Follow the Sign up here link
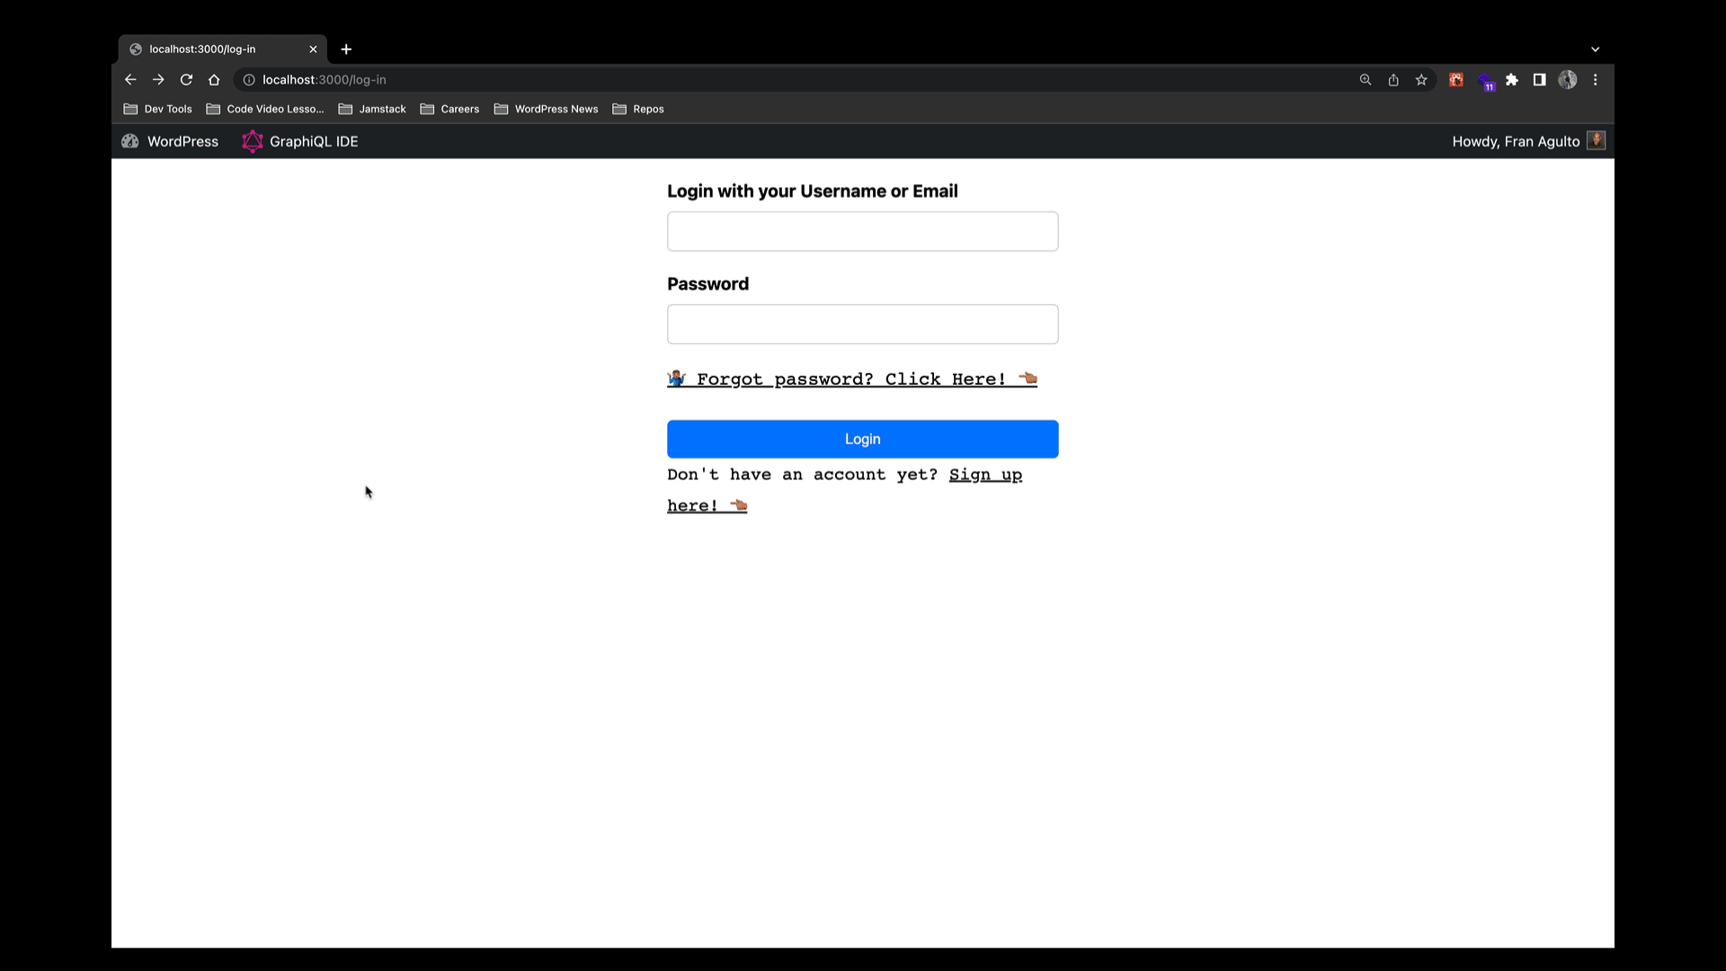 (985, 475)
